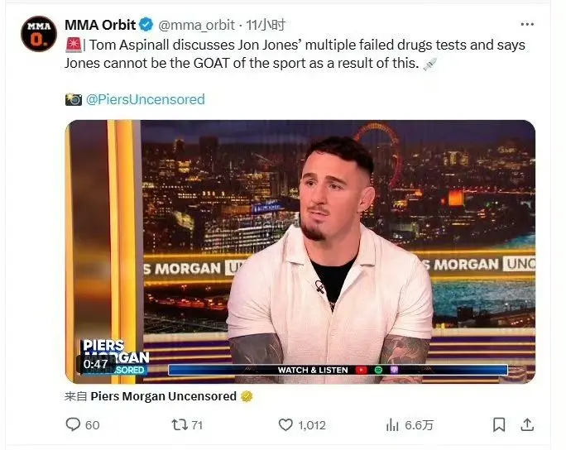Click the YouTube icon in video banner

pos(361,370)
